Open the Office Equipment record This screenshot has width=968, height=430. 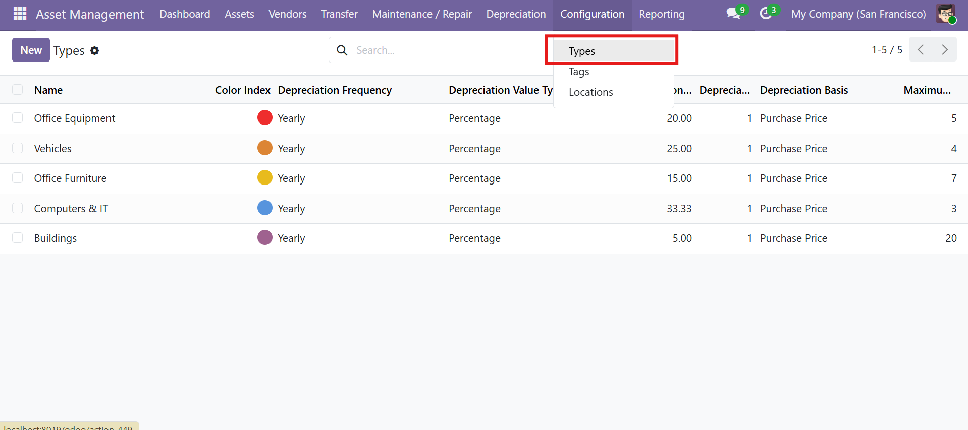(75, 118)
